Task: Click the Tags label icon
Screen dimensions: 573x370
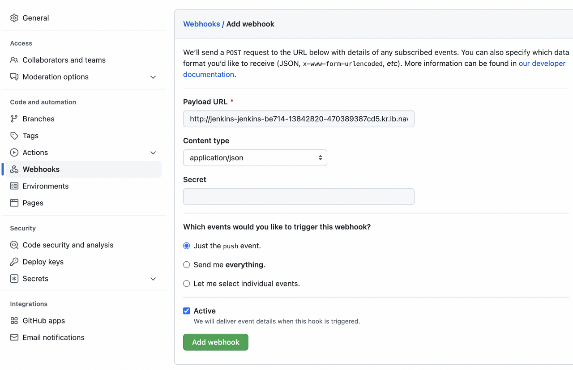Action: click(14, 136)
